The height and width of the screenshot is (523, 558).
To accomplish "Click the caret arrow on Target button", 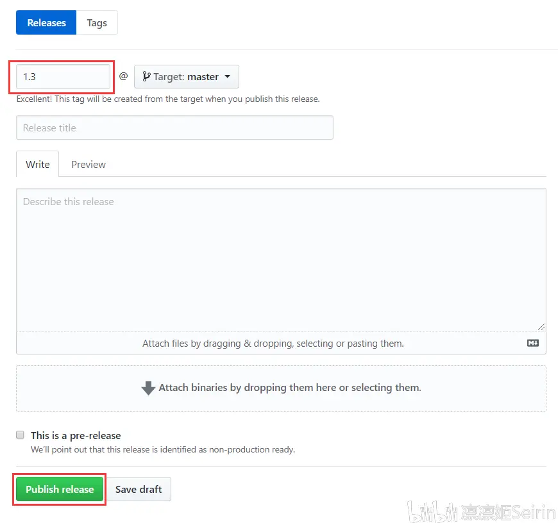I will 227,77.
